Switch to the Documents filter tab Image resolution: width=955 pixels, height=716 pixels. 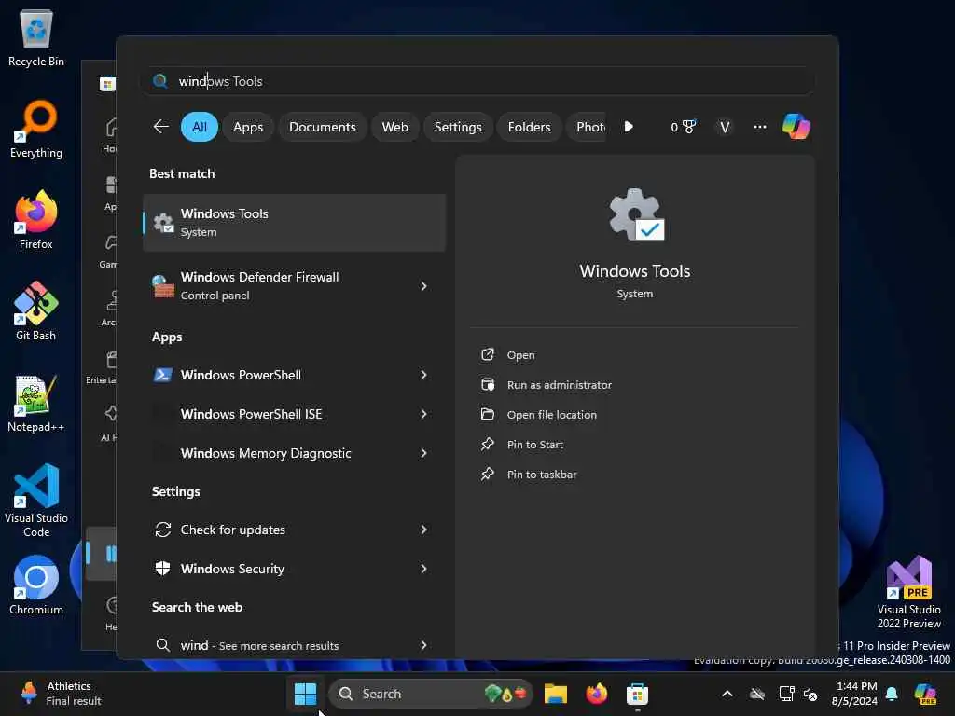pyautogui.click(x=322, y=127)
